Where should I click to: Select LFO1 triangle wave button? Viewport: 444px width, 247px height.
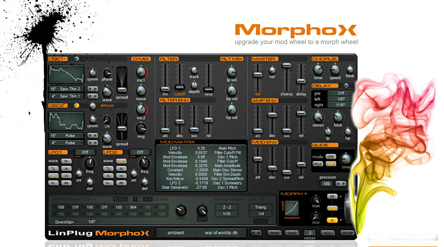click(53, 176)
